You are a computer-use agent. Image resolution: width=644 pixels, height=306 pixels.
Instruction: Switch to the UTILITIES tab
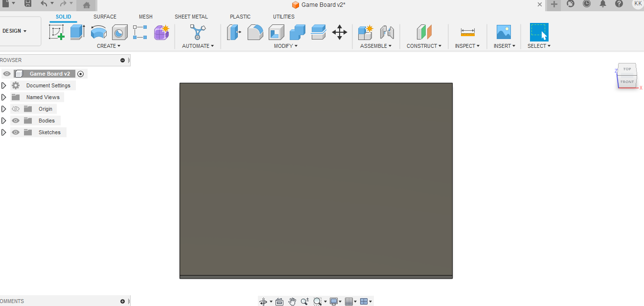click(x=284, y=17)
